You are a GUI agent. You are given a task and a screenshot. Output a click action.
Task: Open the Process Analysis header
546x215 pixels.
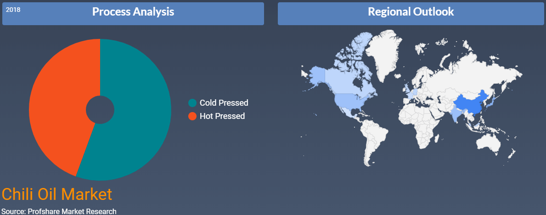click(x=133, y=14)
